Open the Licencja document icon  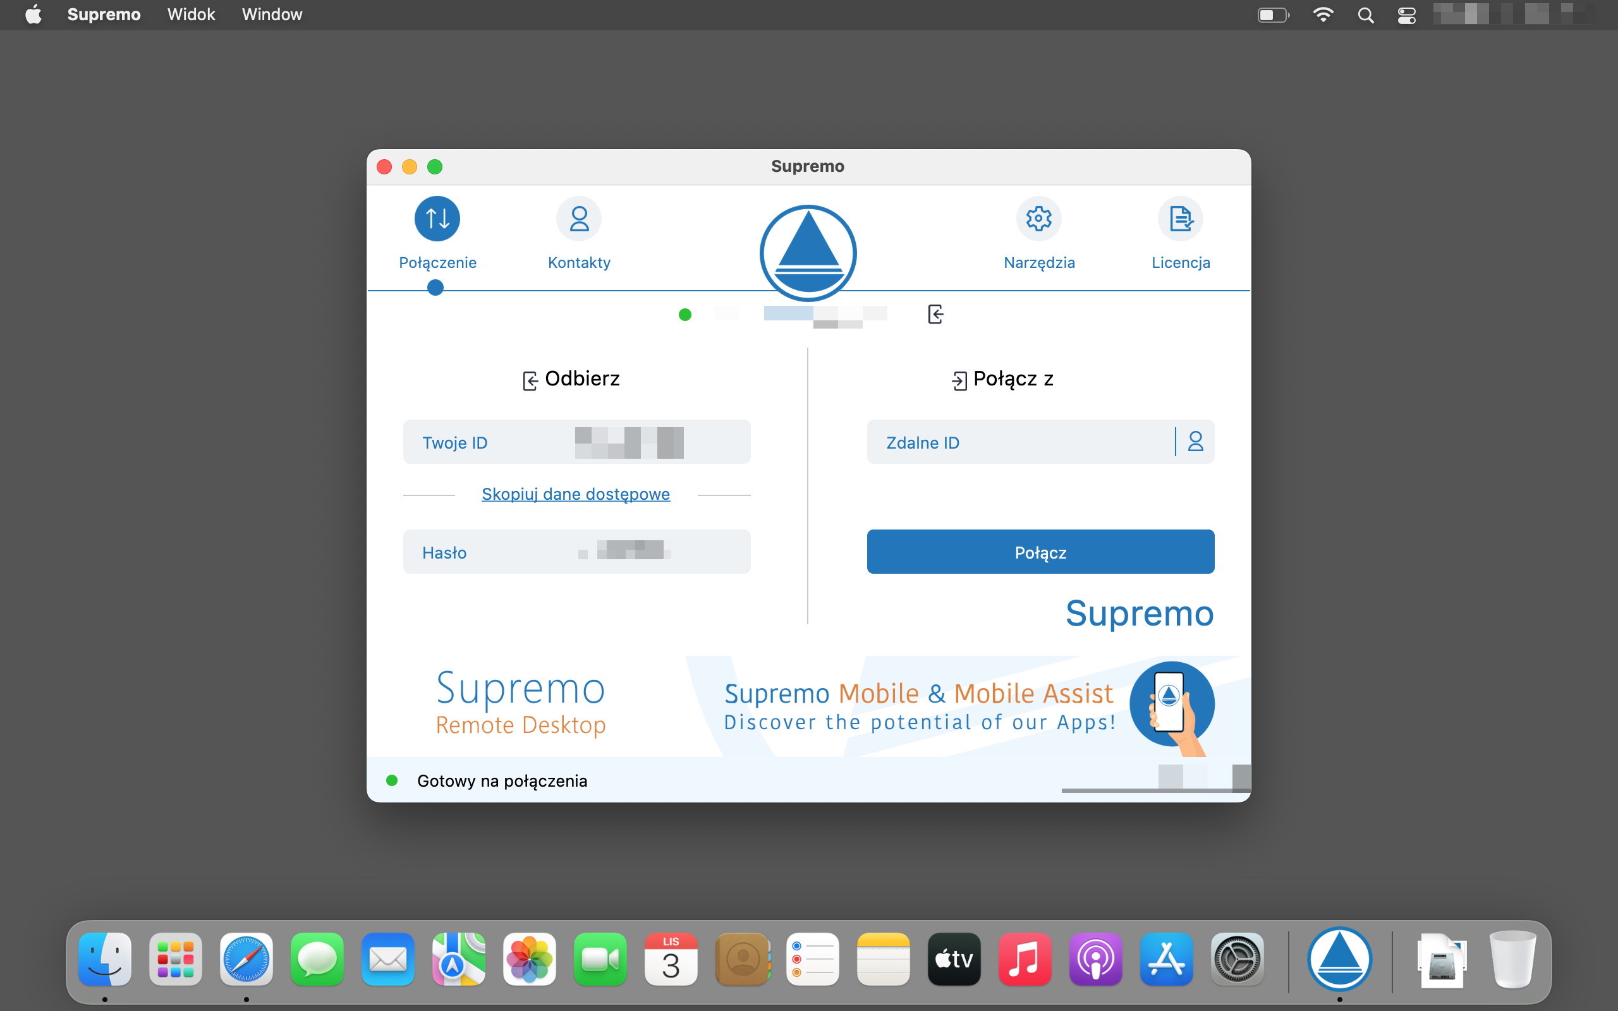point(1181,219)
